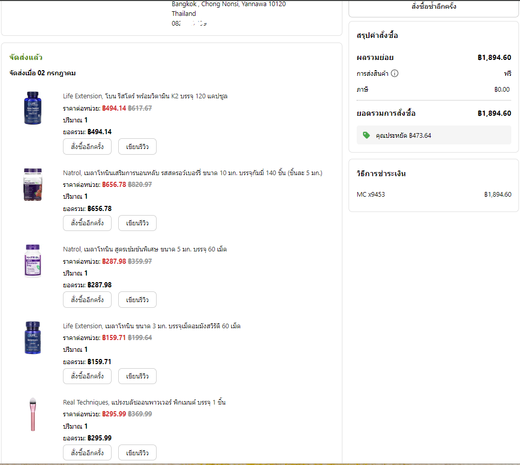Click the payment method MC x9453
Viewport: 520px width, 465px height.
click(371, 195)
